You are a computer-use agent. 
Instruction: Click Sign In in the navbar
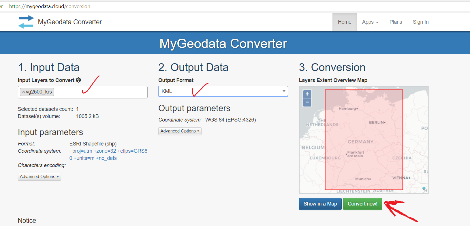420,22
